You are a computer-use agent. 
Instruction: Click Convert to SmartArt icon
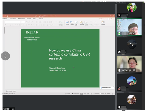coord(60,22)
